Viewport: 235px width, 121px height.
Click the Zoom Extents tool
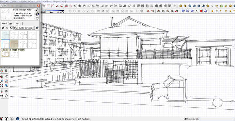tap(2, 86)
